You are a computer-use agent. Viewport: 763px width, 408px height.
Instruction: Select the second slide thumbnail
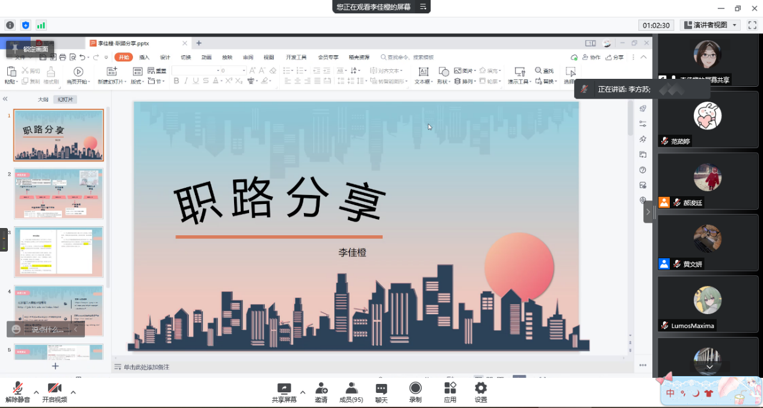pyautogui.click(x=58, y=193)
